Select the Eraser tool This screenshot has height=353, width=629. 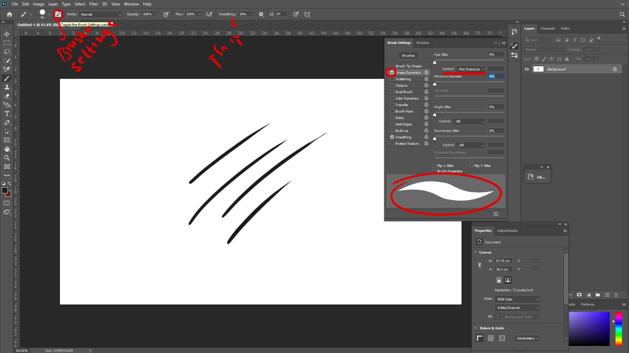pyautogui.click(x=7, y=96)
